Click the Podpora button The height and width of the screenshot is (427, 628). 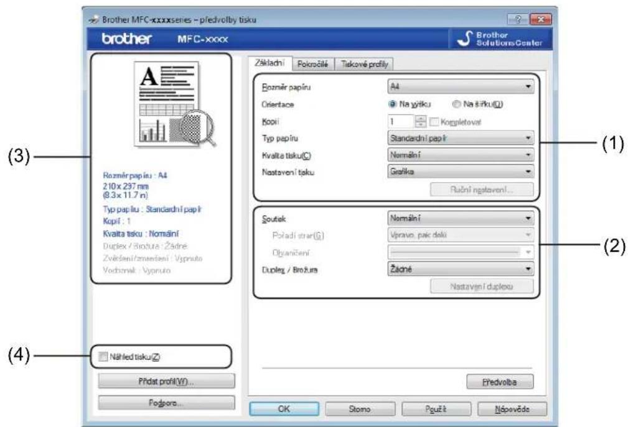pos(166,403)
